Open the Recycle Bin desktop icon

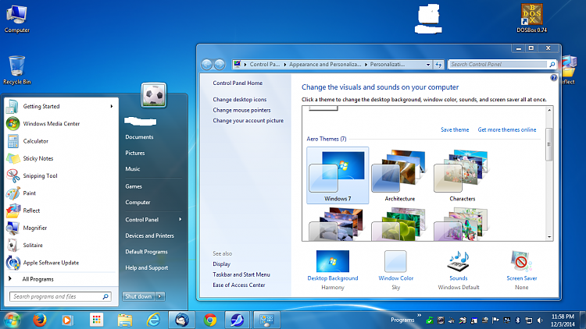point(17,70)
